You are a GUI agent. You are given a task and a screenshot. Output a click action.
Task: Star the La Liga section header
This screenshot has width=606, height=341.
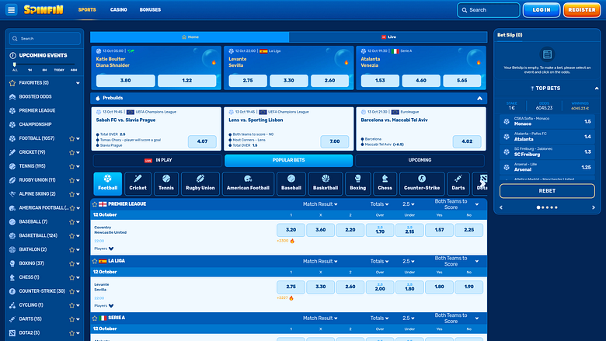[95, 261]
